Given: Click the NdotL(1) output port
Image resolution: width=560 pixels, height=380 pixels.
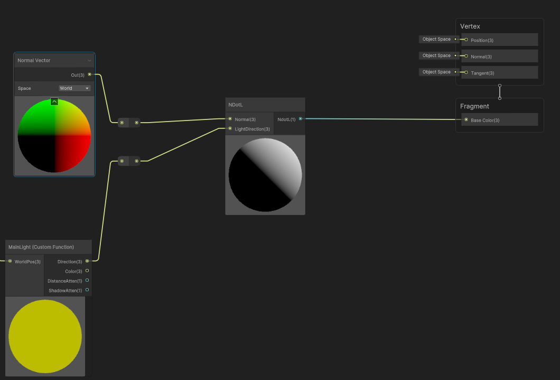Looking at the screenshot, I should (x=301, y=119).
